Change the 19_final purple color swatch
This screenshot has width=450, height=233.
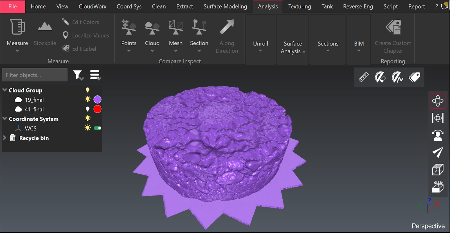click(x=98, y=99)
